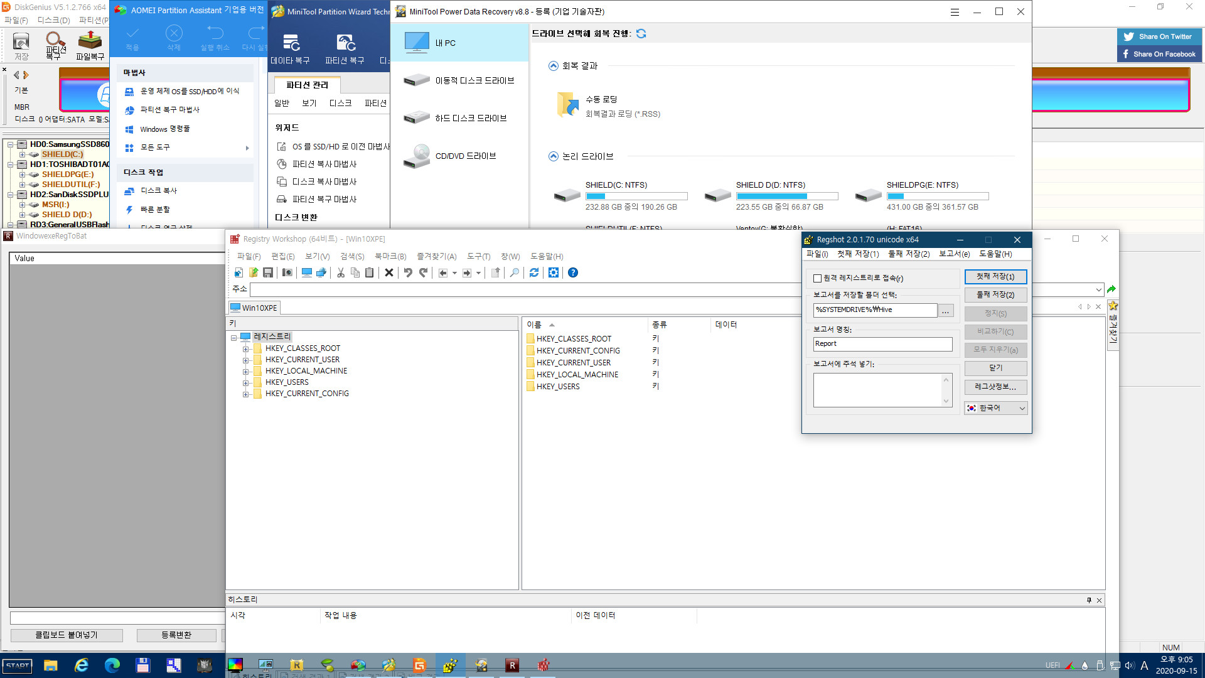Click DiskGenius partition recovery magnifier icon
Viewport: 1205px width, 678px height.
55,45
